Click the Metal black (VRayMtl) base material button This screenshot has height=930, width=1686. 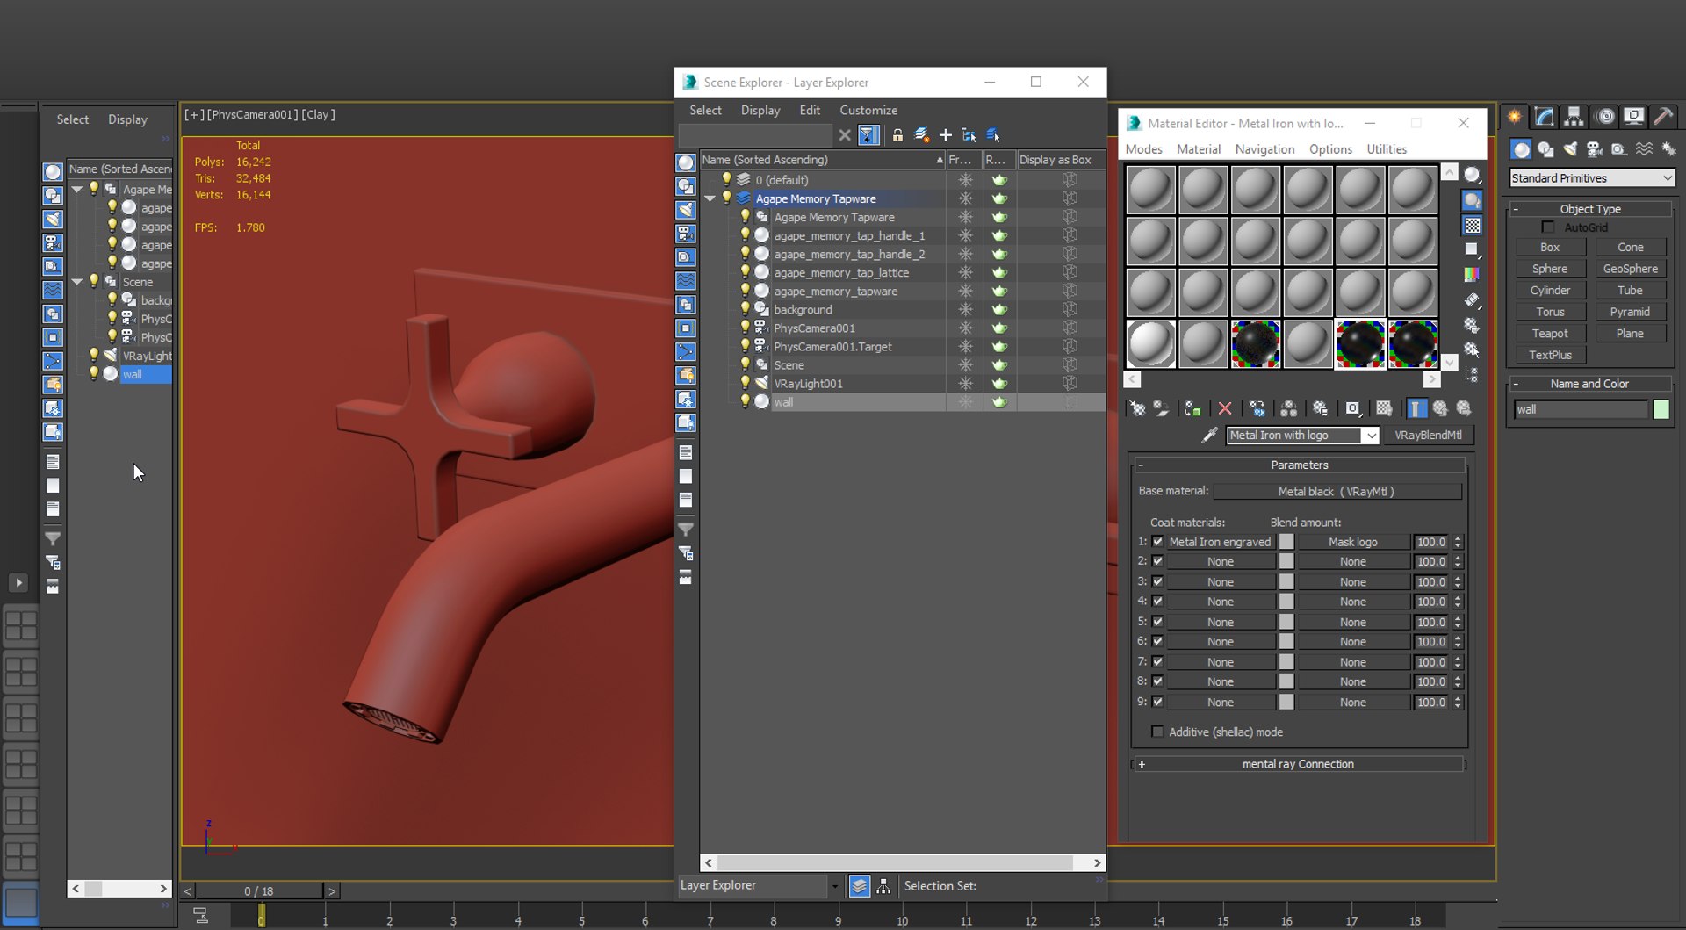1336,492
